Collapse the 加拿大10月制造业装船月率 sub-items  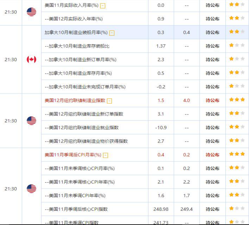[112, 33]
